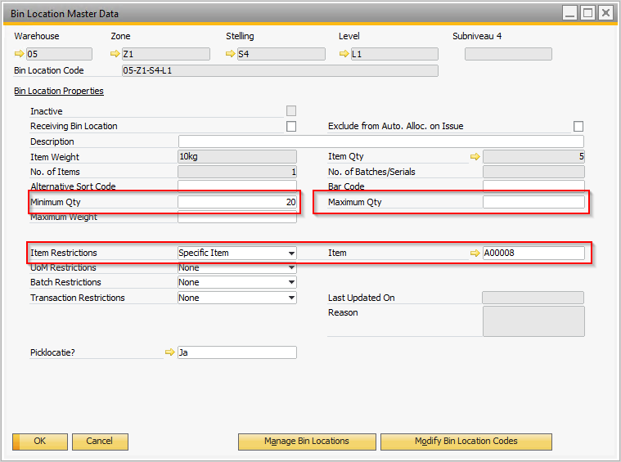Click the link arrow beside Zone Z1
The width and height of the screenshot is (621, 462).
[115, 55]
